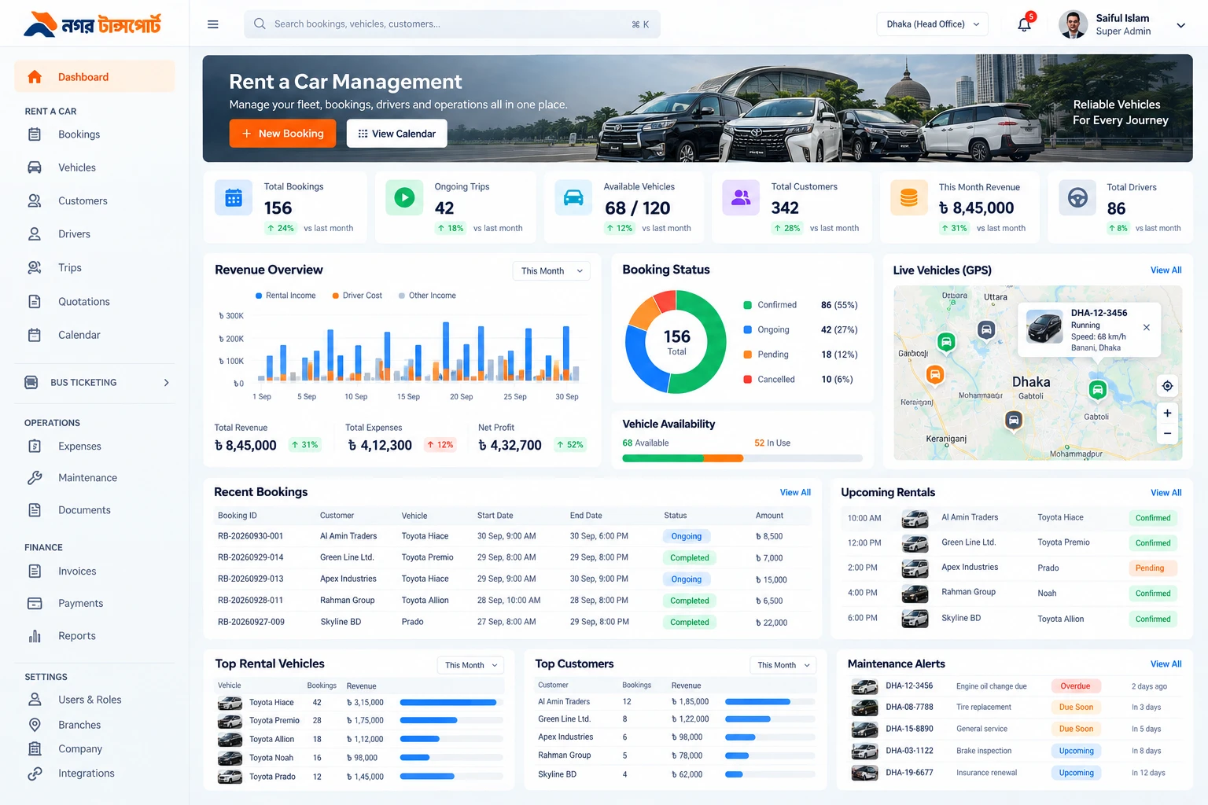View all Recent Bookings
Viewport: 1208px width, 805px height.
coord(795,492)
